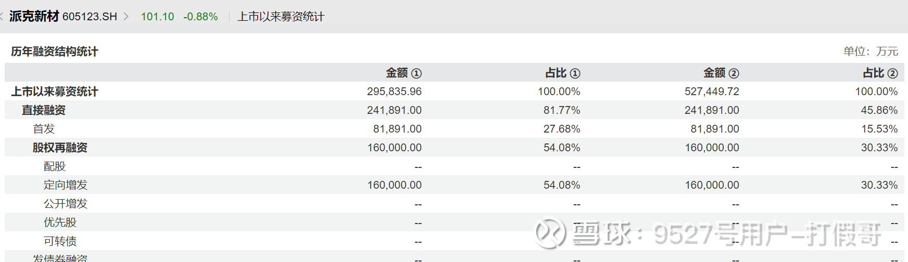This screenshot has height=262, width=908.
Task: Click the -0.88% price change figure
Action: pyautogui.click(x=200, y=17)
